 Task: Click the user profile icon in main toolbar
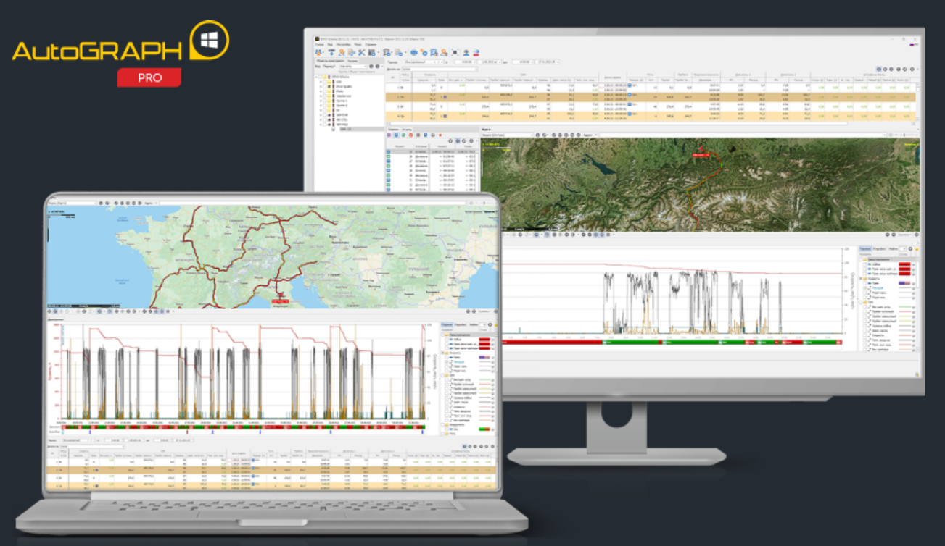pyautogui.click(x=466, y=52)
